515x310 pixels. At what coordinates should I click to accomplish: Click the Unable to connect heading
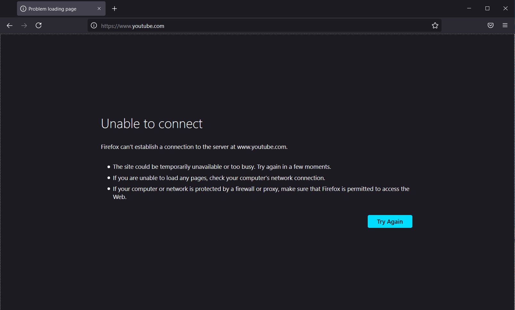(x=152, y=124)
